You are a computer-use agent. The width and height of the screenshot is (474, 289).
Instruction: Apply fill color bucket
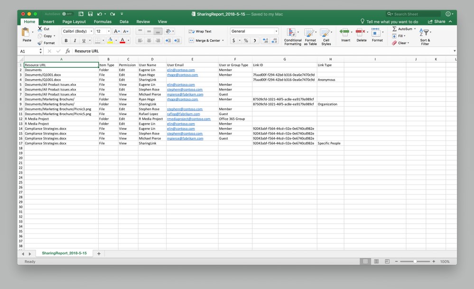coord(111,40)
